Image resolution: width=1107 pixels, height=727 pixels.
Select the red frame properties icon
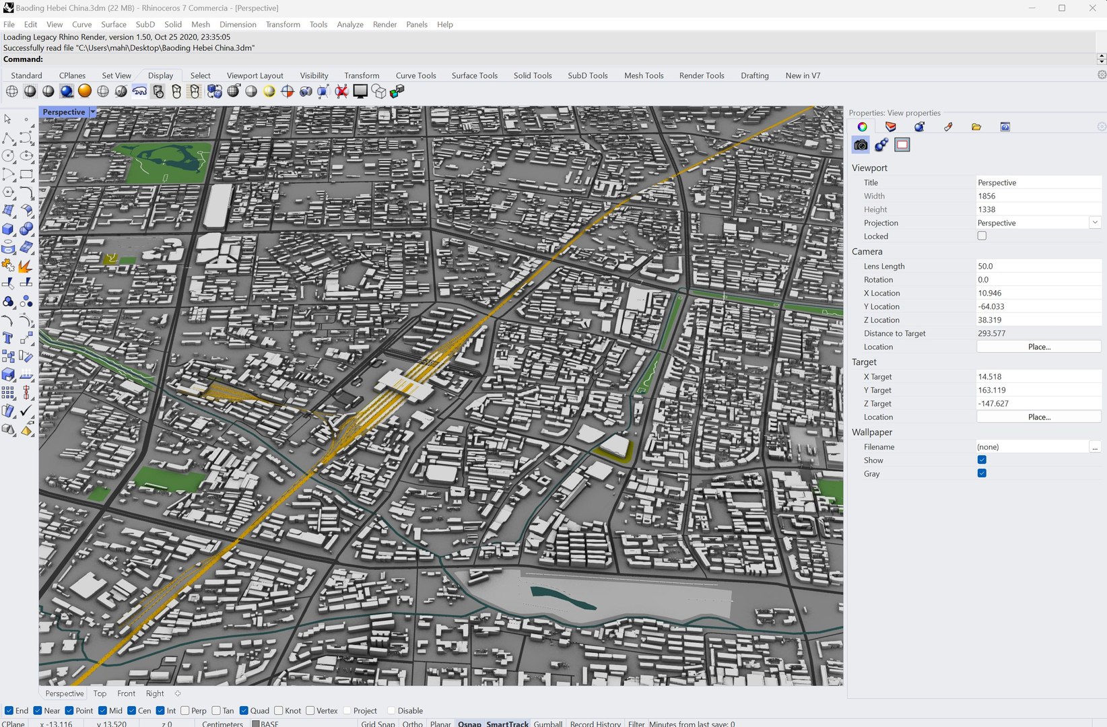point(902,145)
